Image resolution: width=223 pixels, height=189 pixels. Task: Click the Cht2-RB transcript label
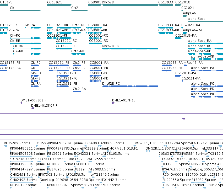(78, 51)
